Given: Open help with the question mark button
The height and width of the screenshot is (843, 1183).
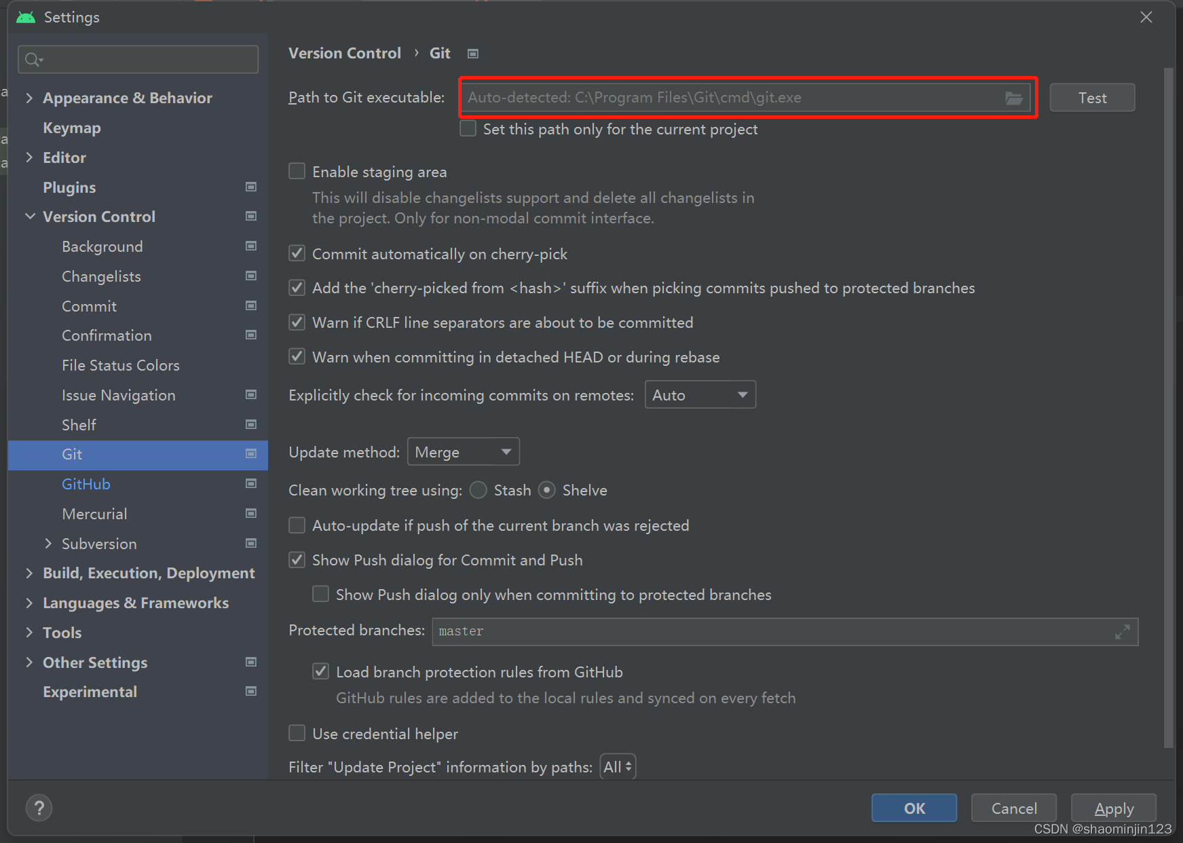Looking at the screenshot, I should 39,808.
